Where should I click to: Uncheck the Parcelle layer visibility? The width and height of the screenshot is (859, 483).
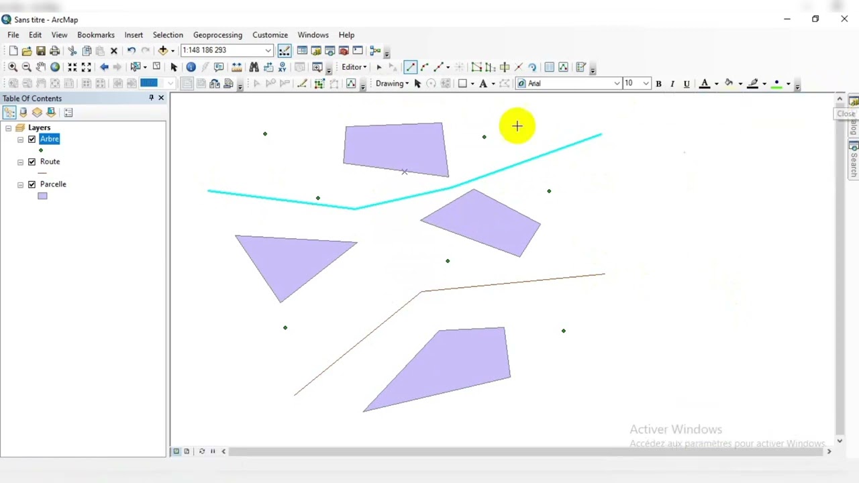pos(32,184)
